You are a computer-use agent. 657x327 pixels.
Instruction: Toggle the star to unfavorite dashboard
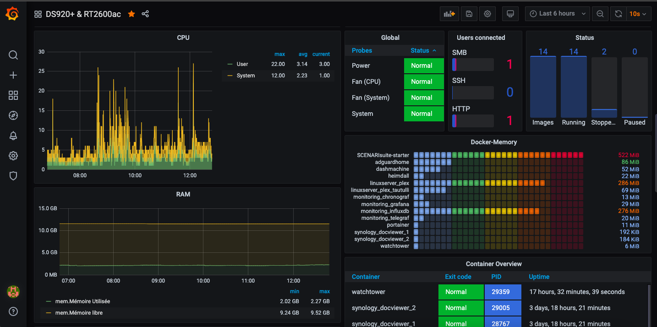click(131, 14)
